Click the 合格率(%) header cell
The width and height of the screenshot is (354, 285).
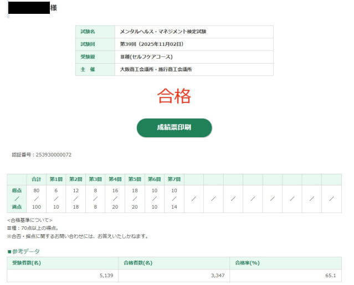247,263
